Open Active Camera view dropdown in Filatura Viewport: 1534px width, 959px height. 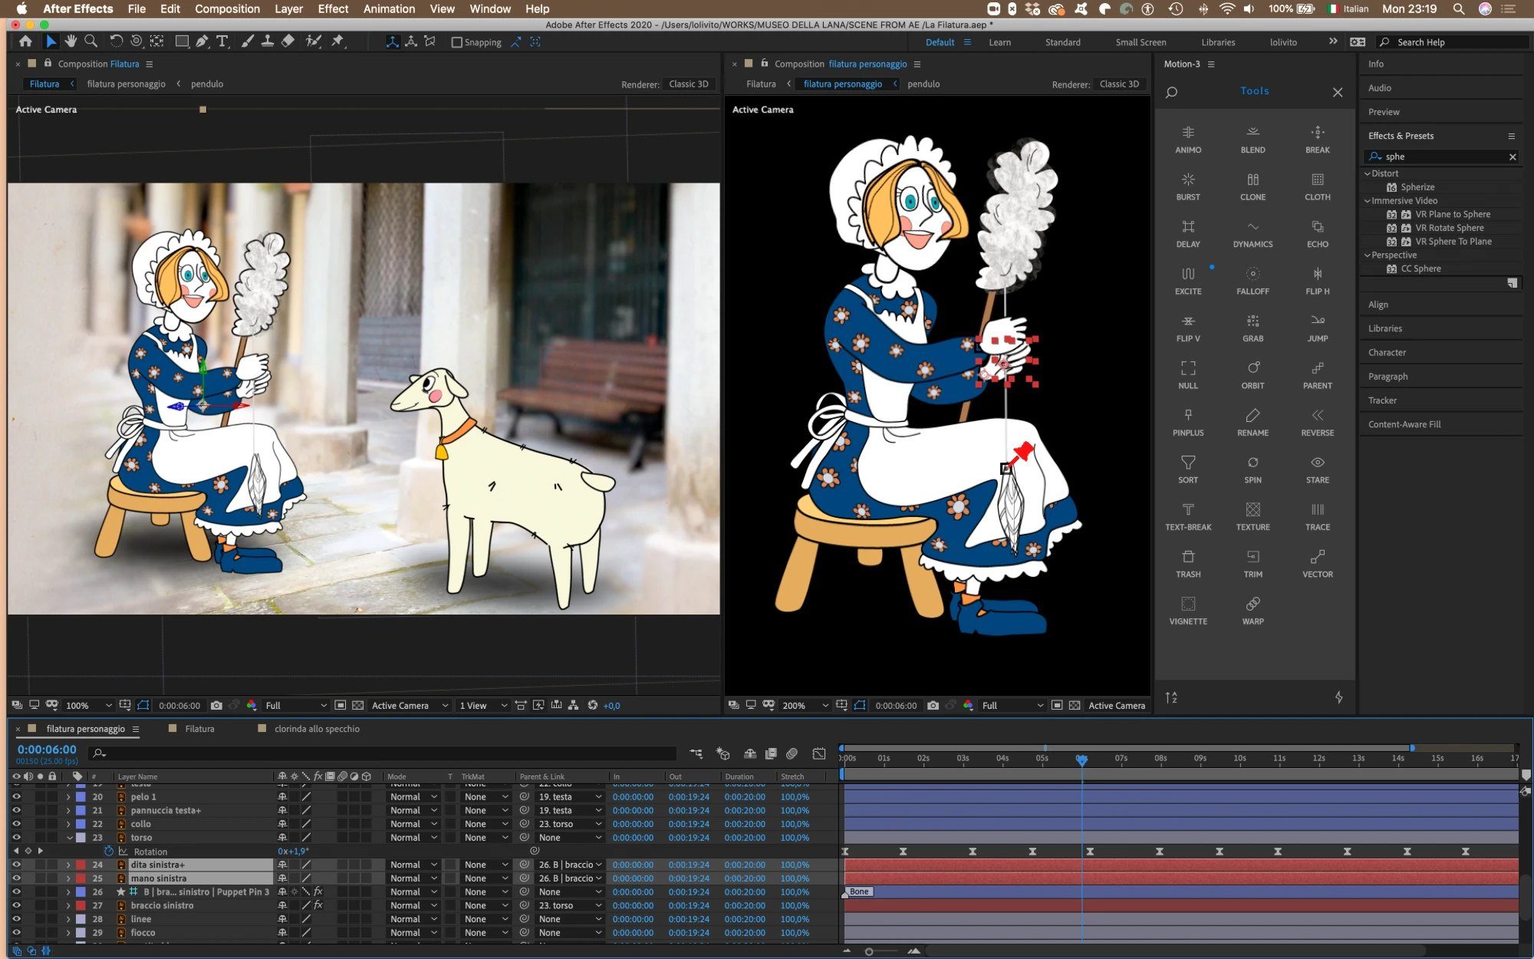(410, 705)
